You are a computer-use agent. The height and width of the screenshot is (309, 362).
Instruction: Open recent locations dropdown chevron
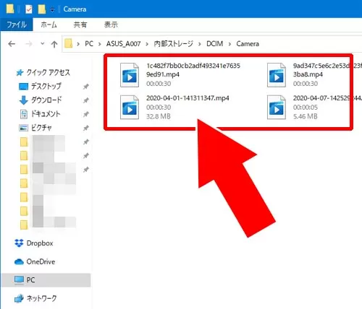tap(43, 43)
